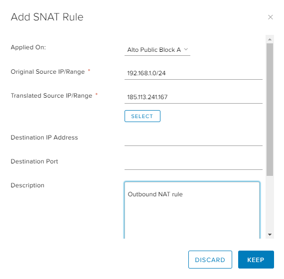Open the Alto Public Block A selection

tap(157, 50)
